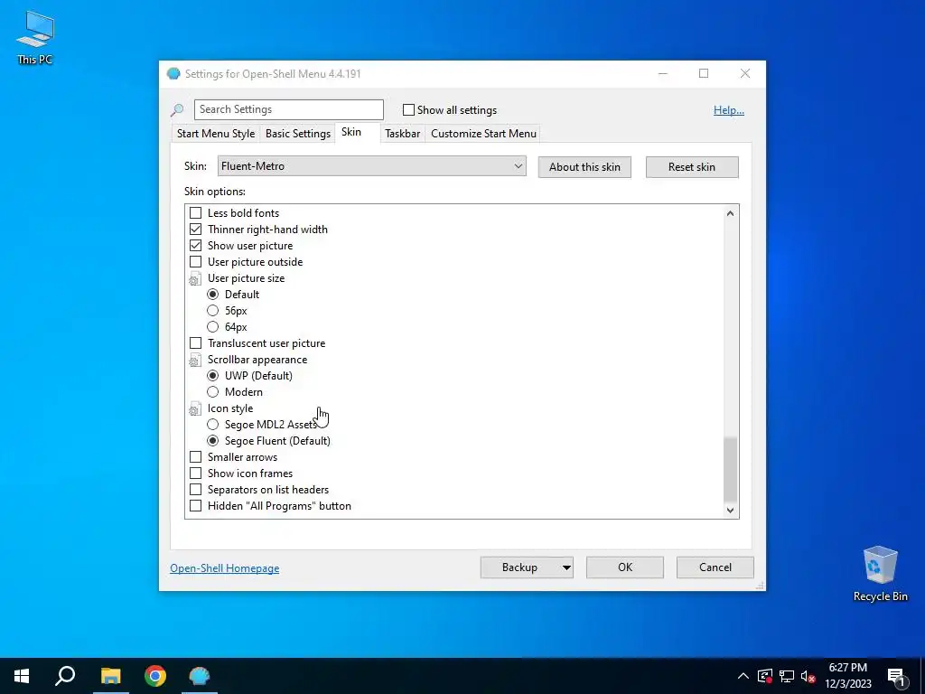Switch to the Taskbar tab
The image size is (925, 694).
pyautogui.click(x=402, y=134)
